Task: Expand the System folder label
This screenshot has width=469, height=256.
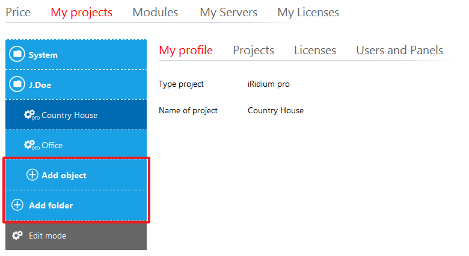Action: point(43,55)
